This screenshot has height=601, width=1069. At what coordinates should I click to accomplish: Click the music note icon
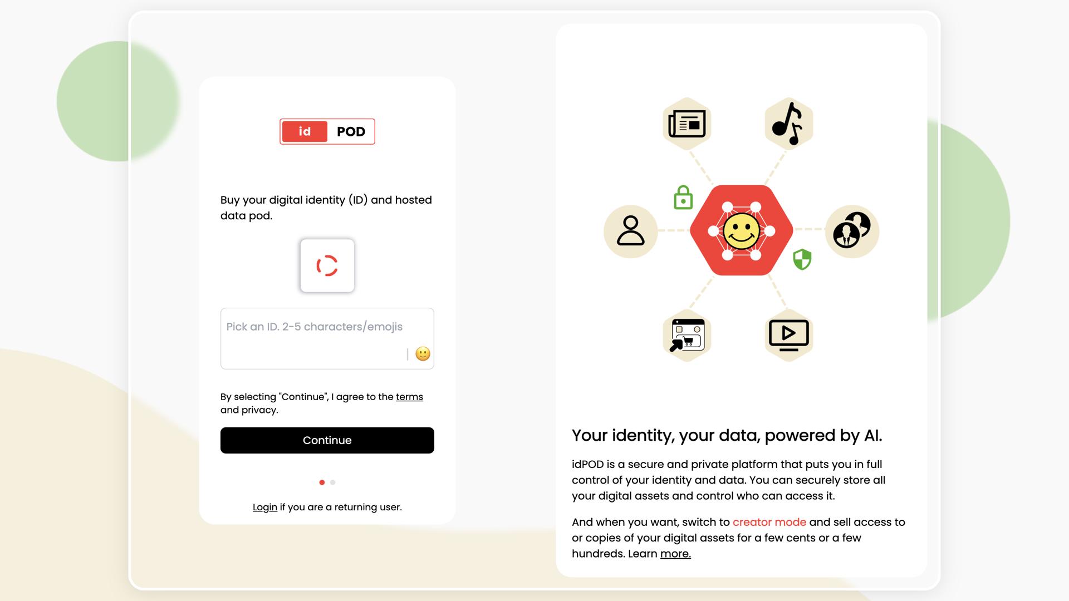tap(788, 124)
